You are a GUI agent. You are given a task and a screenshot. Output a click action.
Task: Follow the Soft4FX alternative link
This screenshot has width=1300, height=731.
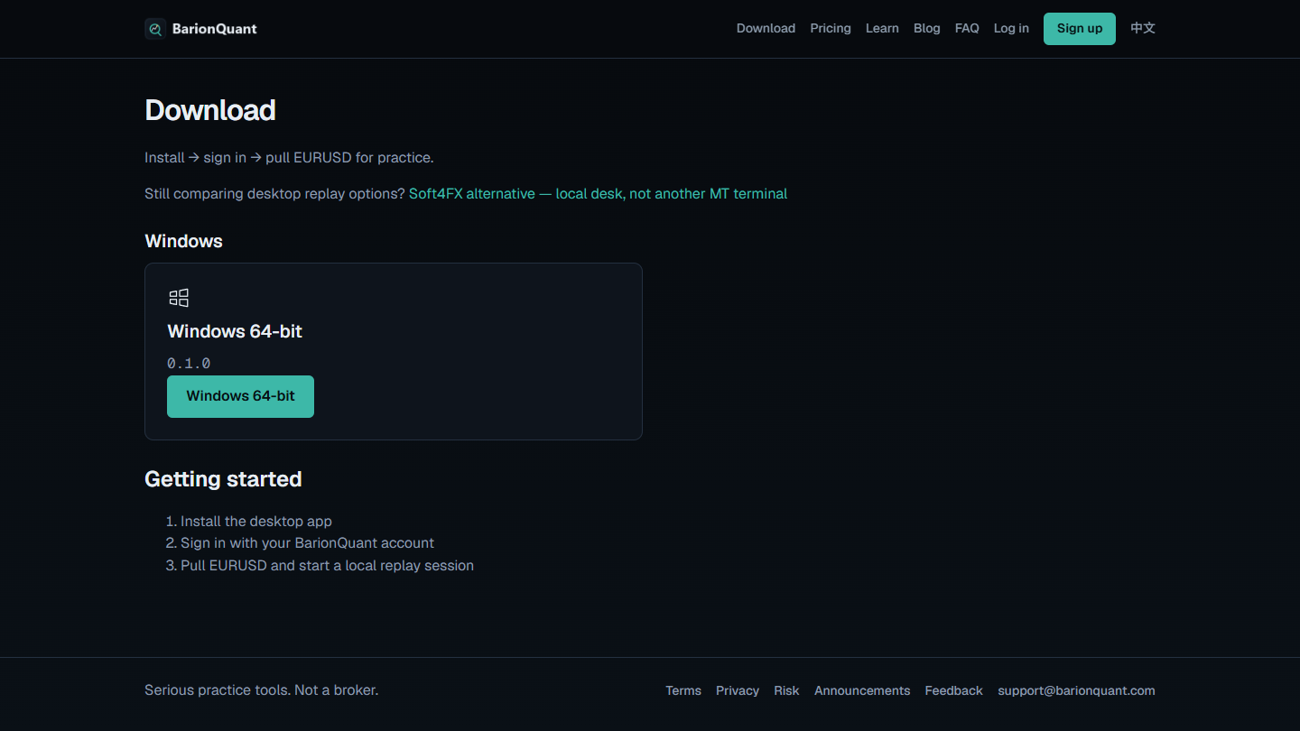click(598, 193)
